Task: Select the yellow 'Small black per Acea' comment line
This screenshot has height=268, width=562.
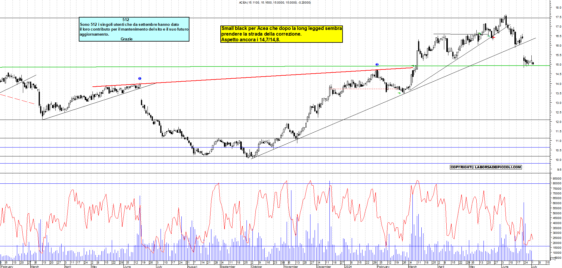Action: [x=282, y=28]
